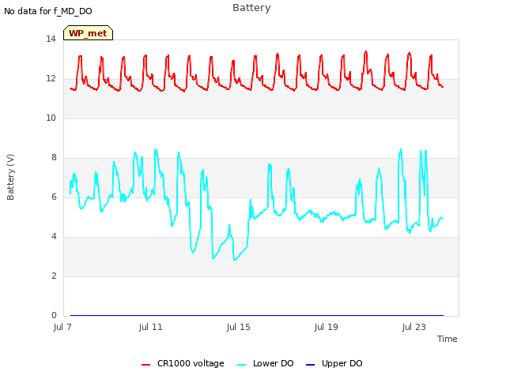Click the 10 y-axis tick label

tap(51, 118)
